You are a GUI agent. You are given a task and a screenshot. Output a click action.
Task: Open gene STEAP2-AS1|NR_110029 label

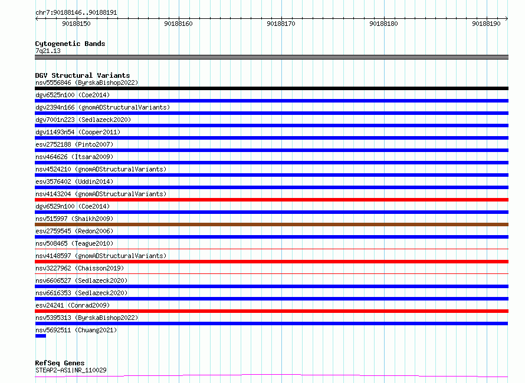coord(71,370)
